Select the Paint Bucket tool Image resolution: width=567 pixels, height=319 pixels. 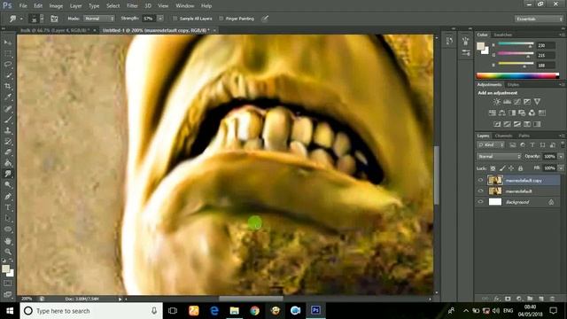pyautogui.click(x=8, y=163)
